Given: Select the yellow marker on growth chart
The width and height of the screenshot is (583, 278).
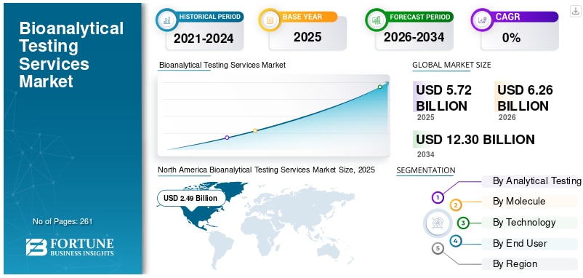Looking at the screenshot, I should coord(255,130).
